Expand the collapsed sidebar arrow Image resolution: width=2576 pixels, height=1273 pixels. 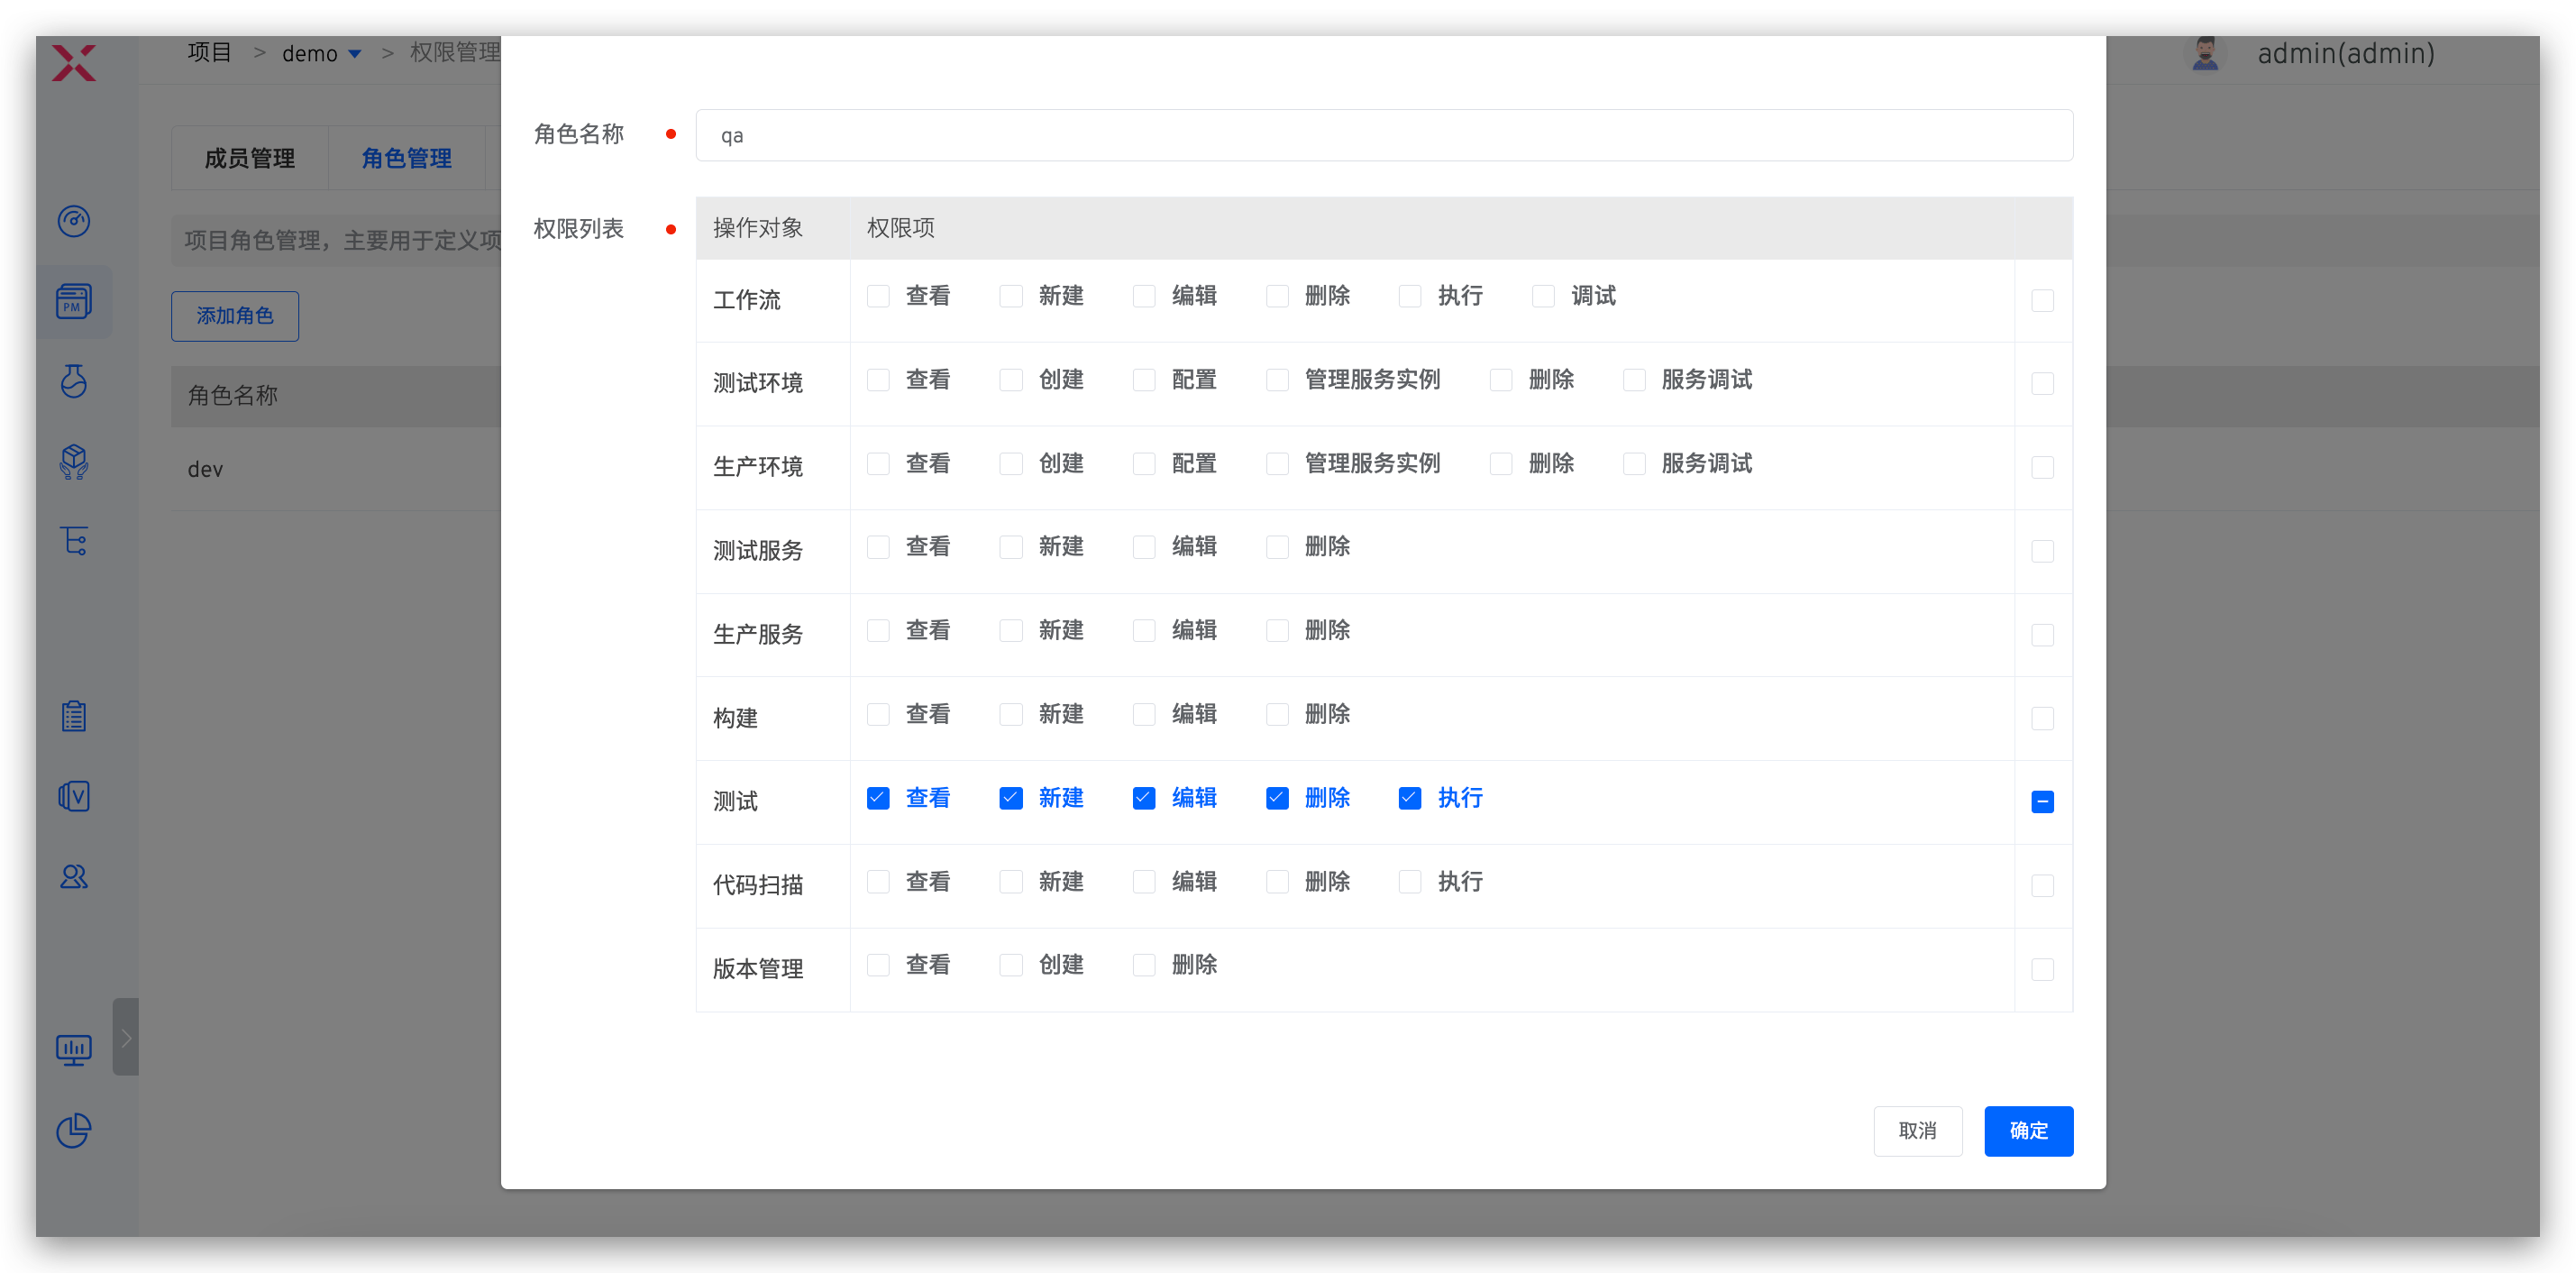(126, 1037)
